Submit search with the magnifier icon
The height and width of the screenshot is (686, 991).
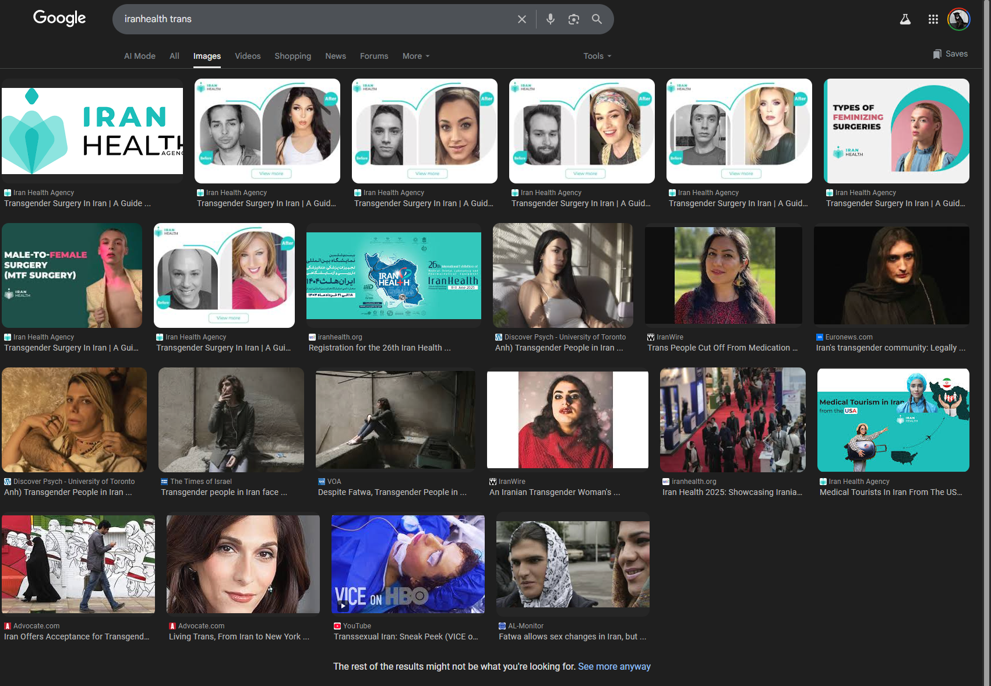[597, 19]
